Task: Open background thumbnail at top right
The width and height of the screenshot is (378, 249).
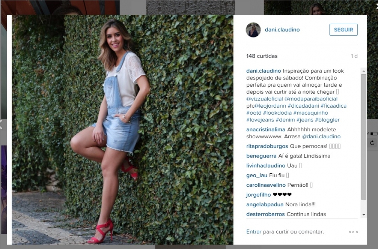Action: point(321,7)
